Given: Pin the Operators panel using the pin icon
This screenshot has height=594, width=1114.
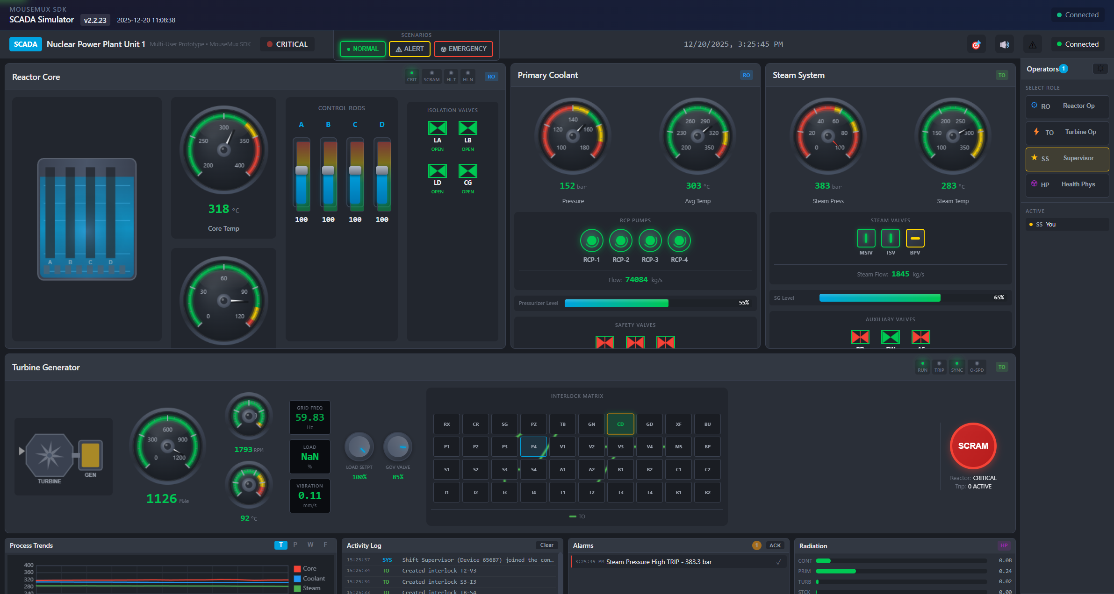Looking at the screenshot, I should click(x=1100, y=69).
